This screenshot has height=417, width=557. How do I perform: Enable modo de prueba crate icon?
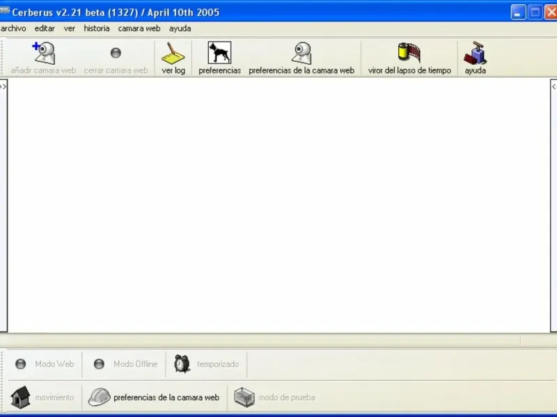pos(244,397)
